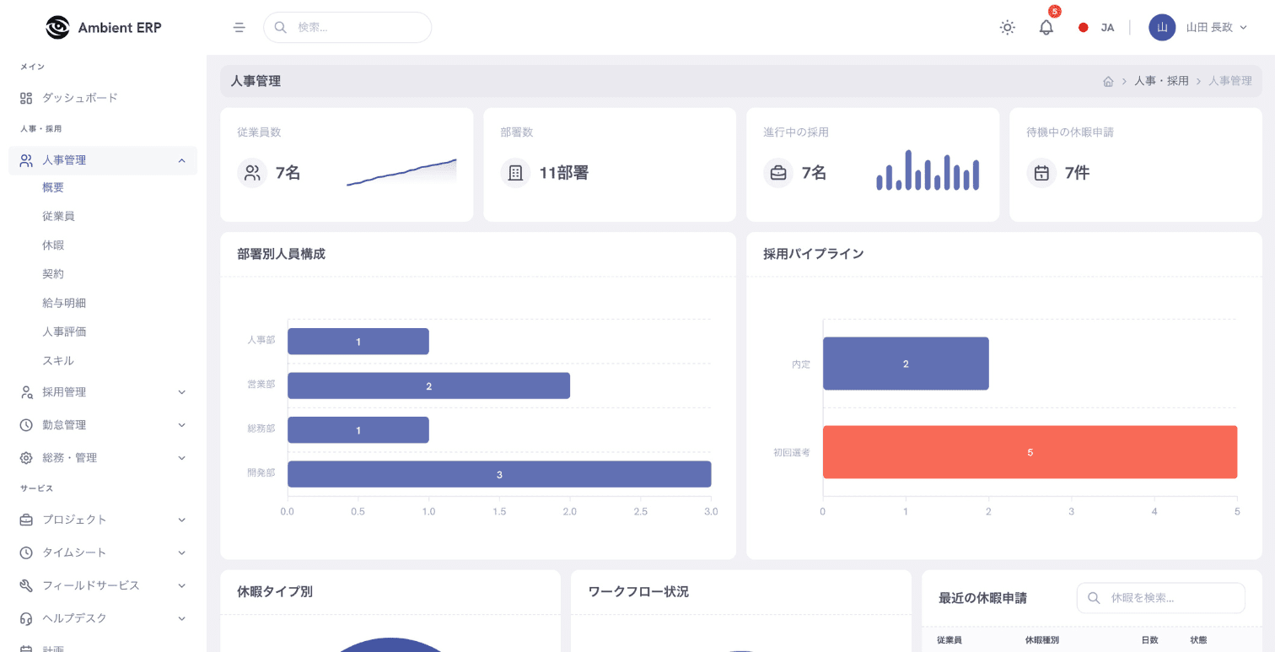1275x652 pixels.
Task: Click the home icon in the breadcrumb
Action: pos(1108,81)
